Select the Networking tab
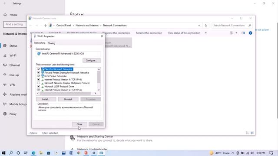Screen dimensions: 278x156 (40, 43)
